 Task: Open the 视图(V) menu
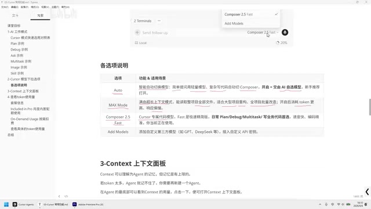(x=45, y=7)
